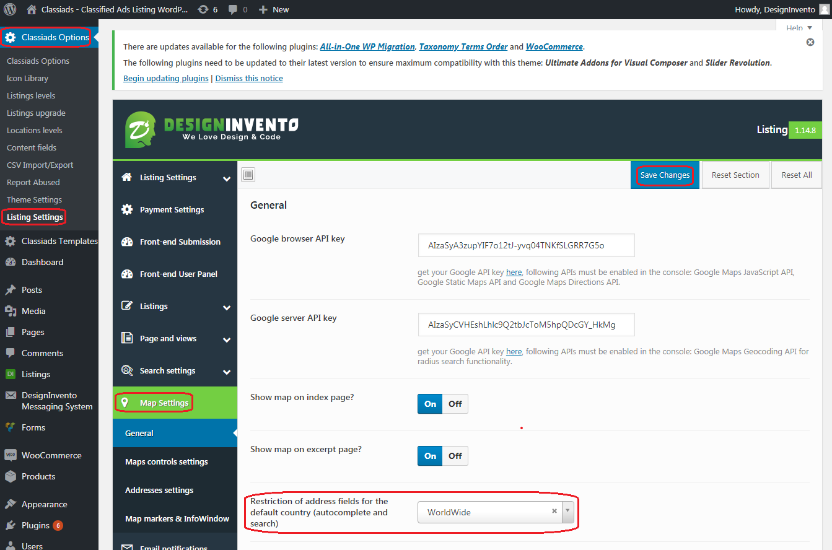Screen dimensions: 832x550
Task: Click the home icon beside the site name
Action: click(32, 9)
